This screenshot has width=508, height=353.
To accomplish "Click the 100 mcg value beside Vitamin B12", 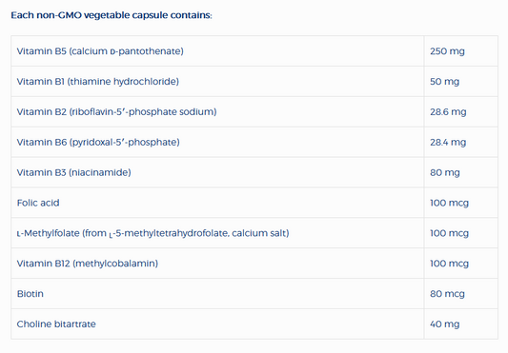I will click(449, 264).
